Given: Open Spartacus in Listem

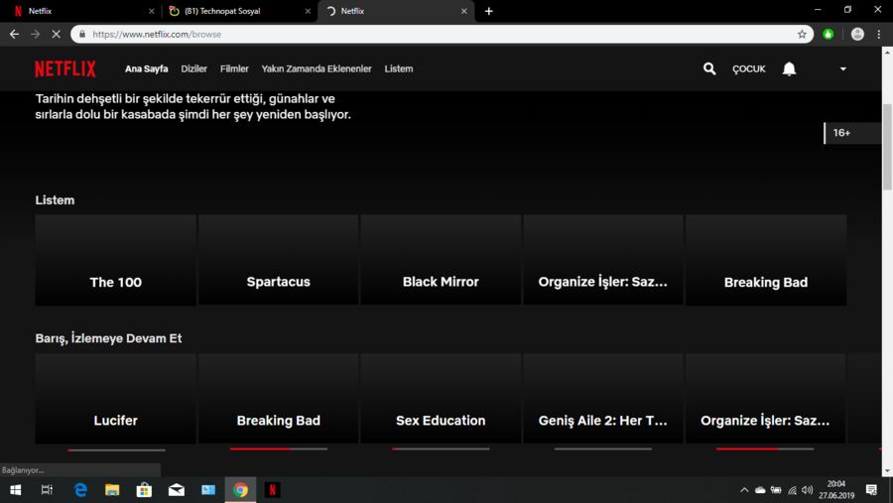Looking at the screenshot, I should pyautogui.click(x=279, y=260).
